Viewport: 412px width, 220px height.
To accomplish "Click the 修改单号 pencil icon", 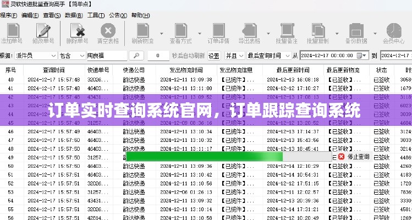I will click(x=42, y=32).
